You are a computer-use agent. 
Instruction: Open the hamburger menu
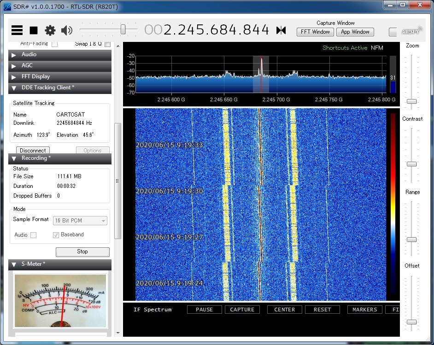pyautogui.click(x=17, y=30)
